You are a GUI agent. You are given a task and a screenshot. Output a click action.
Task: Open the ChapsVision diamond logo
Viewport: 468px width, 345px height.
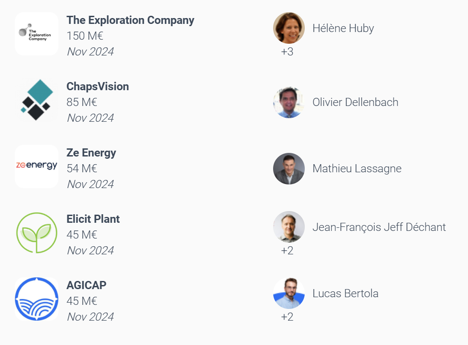(37, 100)
